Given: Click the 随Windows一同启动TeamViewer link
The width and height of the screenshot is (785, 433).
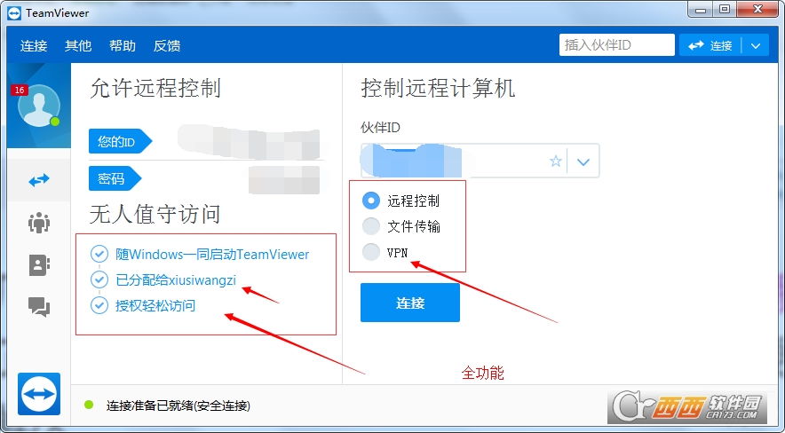Looking at the screenshot, I should (x=212, y=254).
